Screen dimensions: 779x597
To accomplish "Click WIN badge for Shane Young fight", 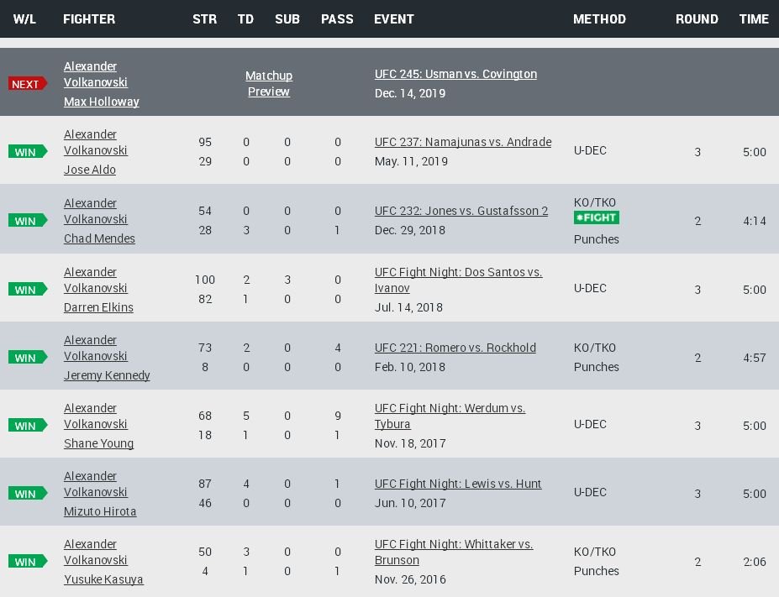I will 27,426.
